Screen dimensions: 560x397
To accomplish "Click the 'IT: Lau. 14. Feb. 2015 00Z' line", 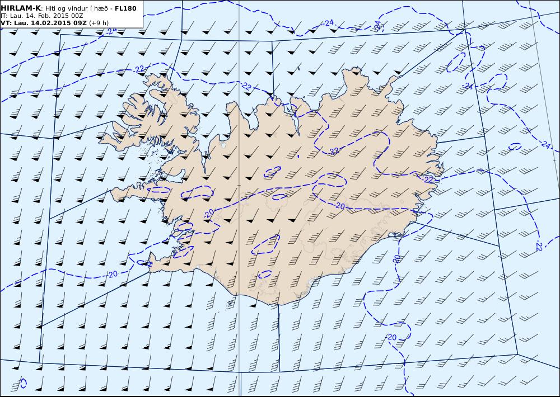I will point(42,16).
